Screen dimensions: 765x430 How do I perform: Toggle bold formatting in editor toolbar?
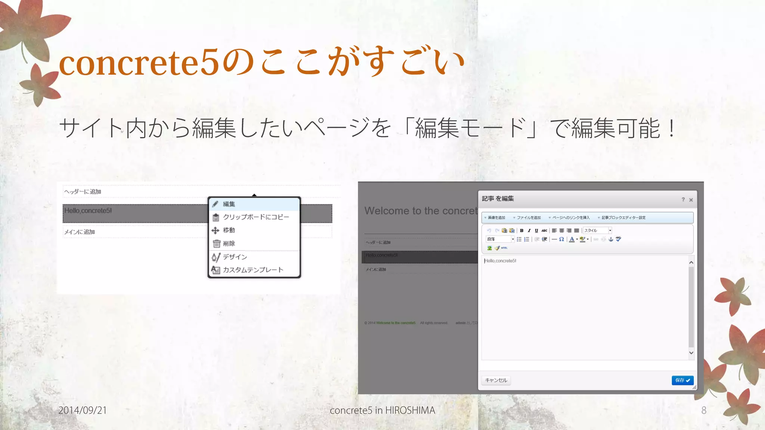pos(521,231)
